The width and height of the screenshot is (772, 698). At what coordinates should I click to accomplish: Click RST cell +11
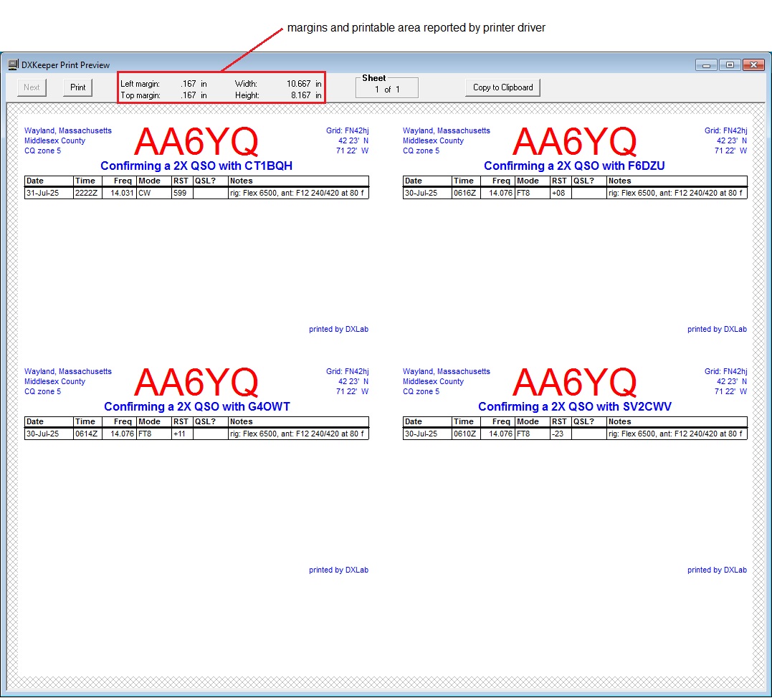(x=182, y=434)
